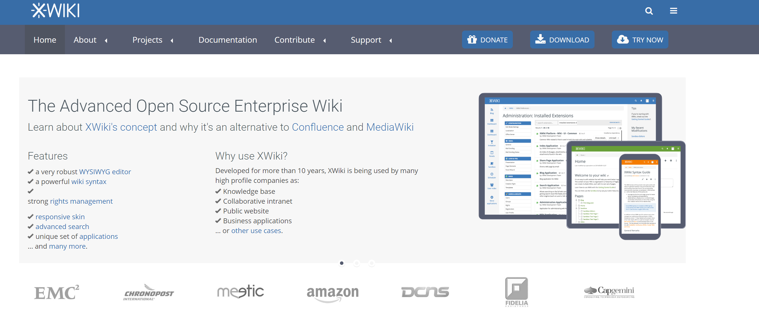Follow the rights management link

pos(81,201)
